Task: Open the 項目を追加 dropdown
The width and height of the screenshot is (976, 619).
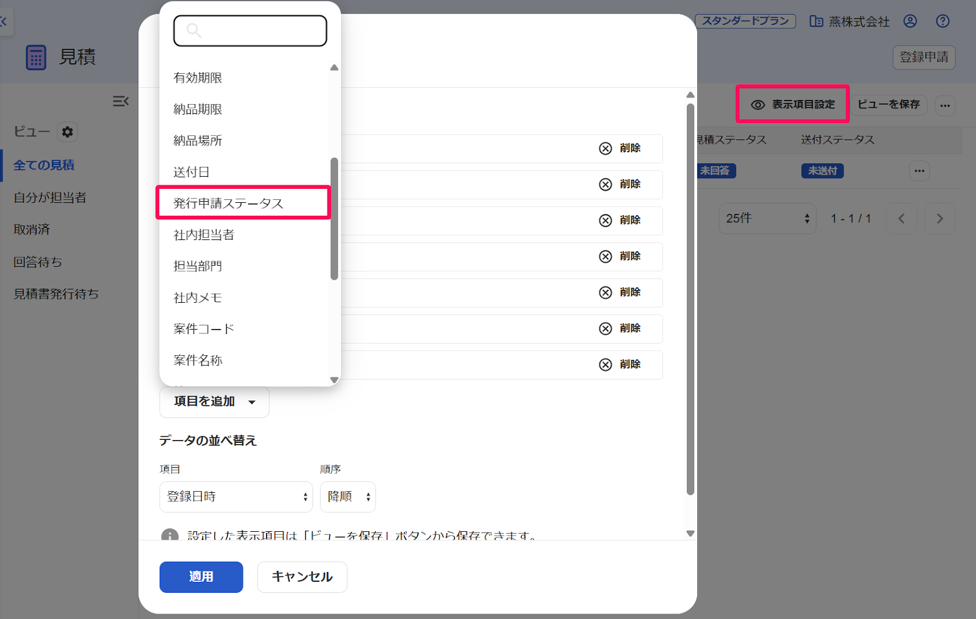Action: pos(214,401)
